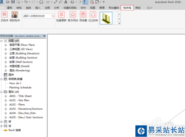Click the Switch Windows icon
Screen dimensions: 185x137
point(97,2)
